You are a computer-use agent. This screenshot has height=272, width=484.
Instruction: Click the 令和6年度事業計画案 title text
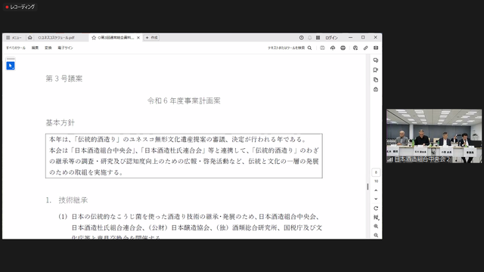click(x=184, y=100)
